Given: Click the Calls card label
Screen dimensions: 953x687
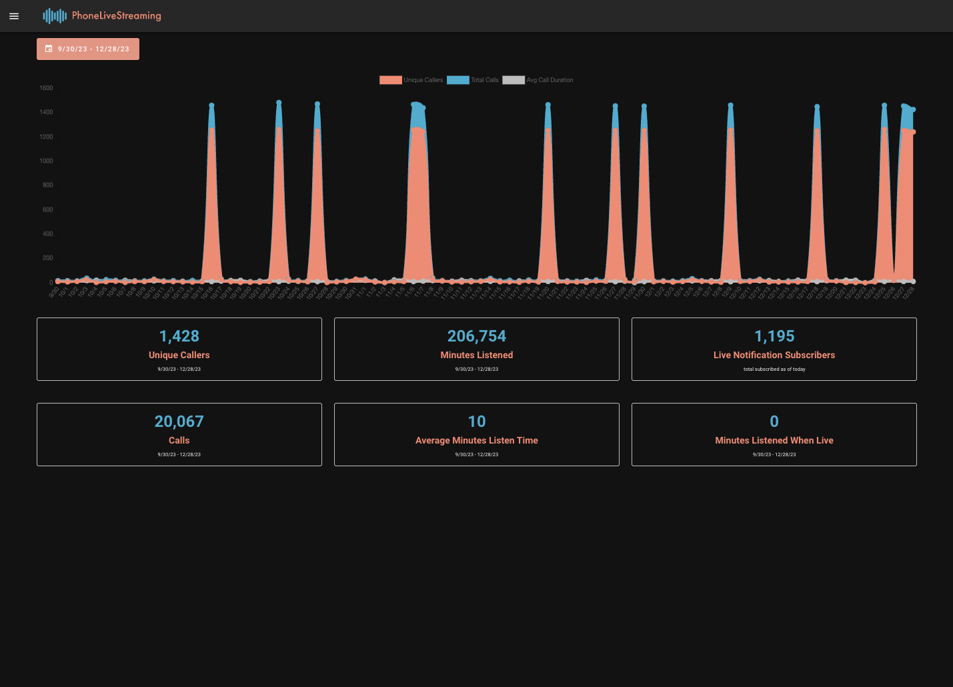Looking at the screenshot, I should click(179, 440).
